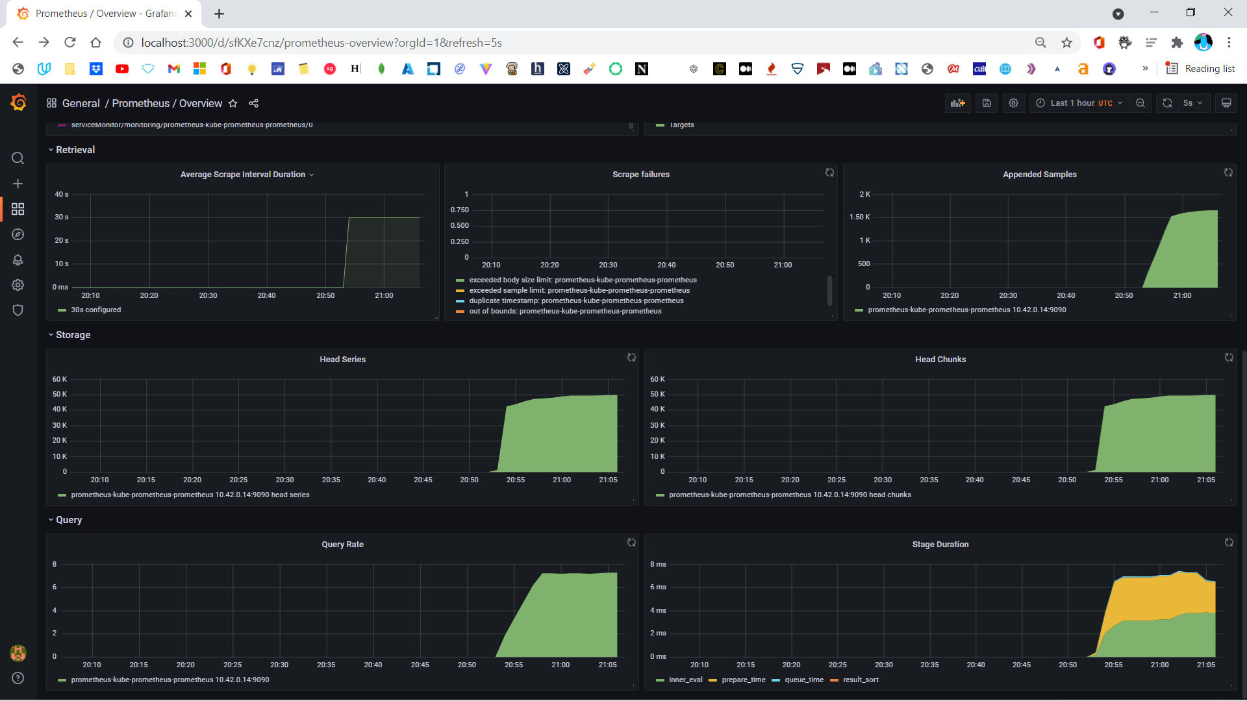
Task: Toggle the 30s configured legend series
Action: 95,310
